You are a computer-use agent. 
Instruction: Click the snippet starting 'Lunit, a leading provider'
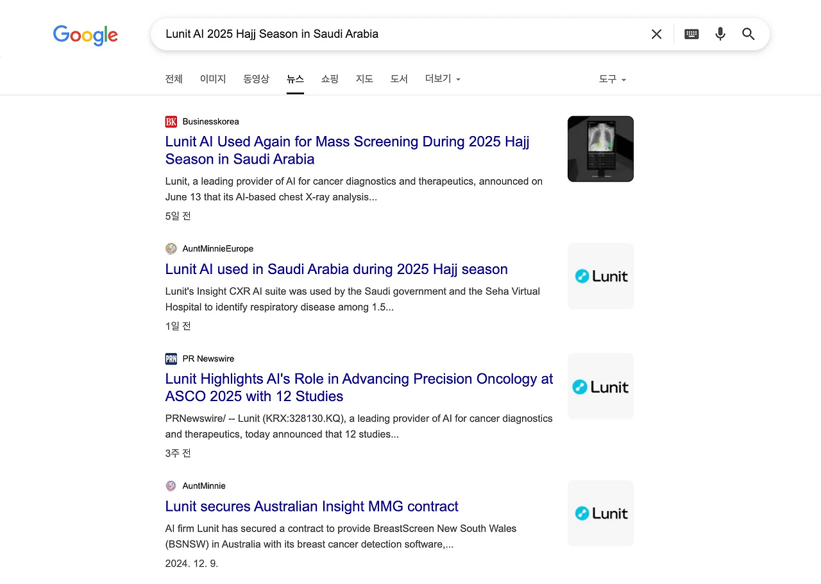click(x=354, y=189)
